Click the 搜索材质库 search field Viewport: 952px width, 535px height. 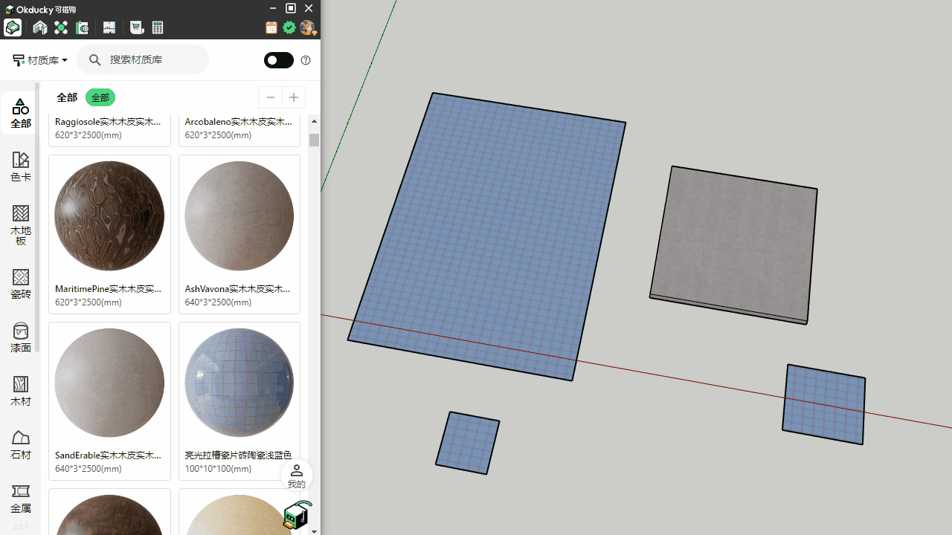point(152,59)
